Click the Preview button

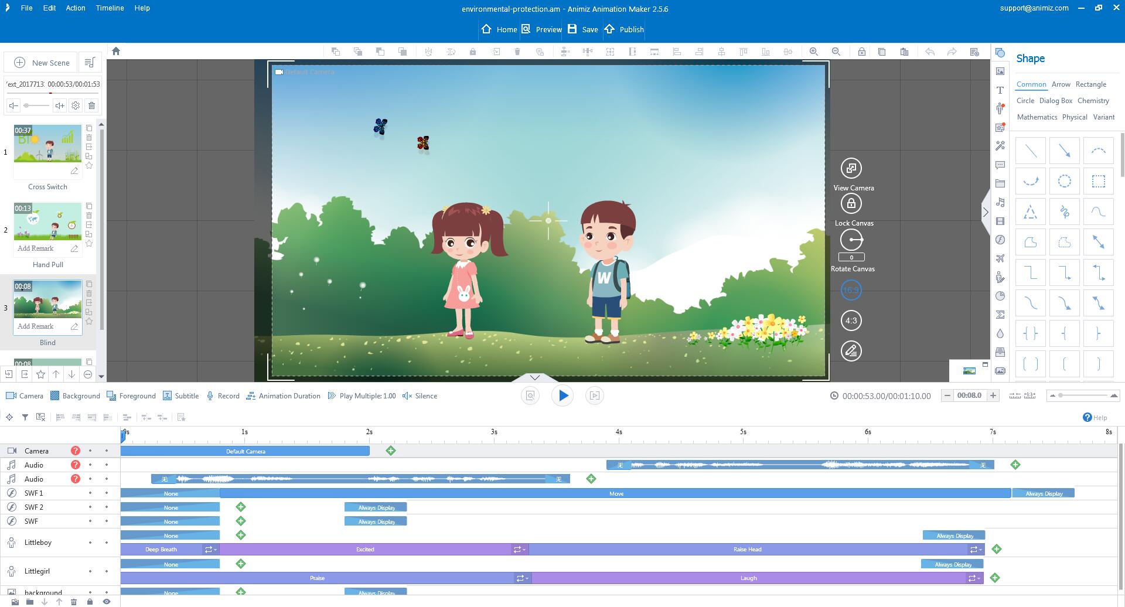point(542,29)
